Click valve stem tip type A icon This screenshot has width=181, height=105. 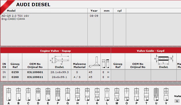9,94
